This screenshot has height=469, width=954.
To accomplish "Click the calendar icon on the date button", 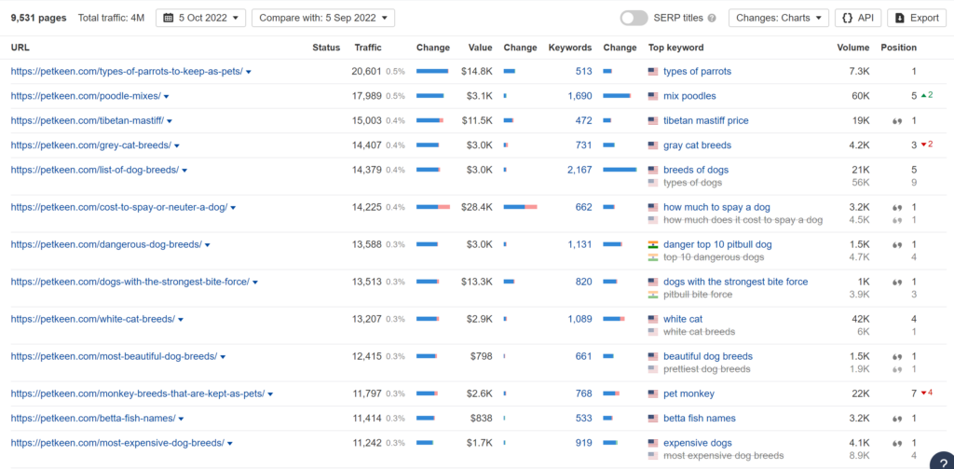I will (x=169, y=18).
